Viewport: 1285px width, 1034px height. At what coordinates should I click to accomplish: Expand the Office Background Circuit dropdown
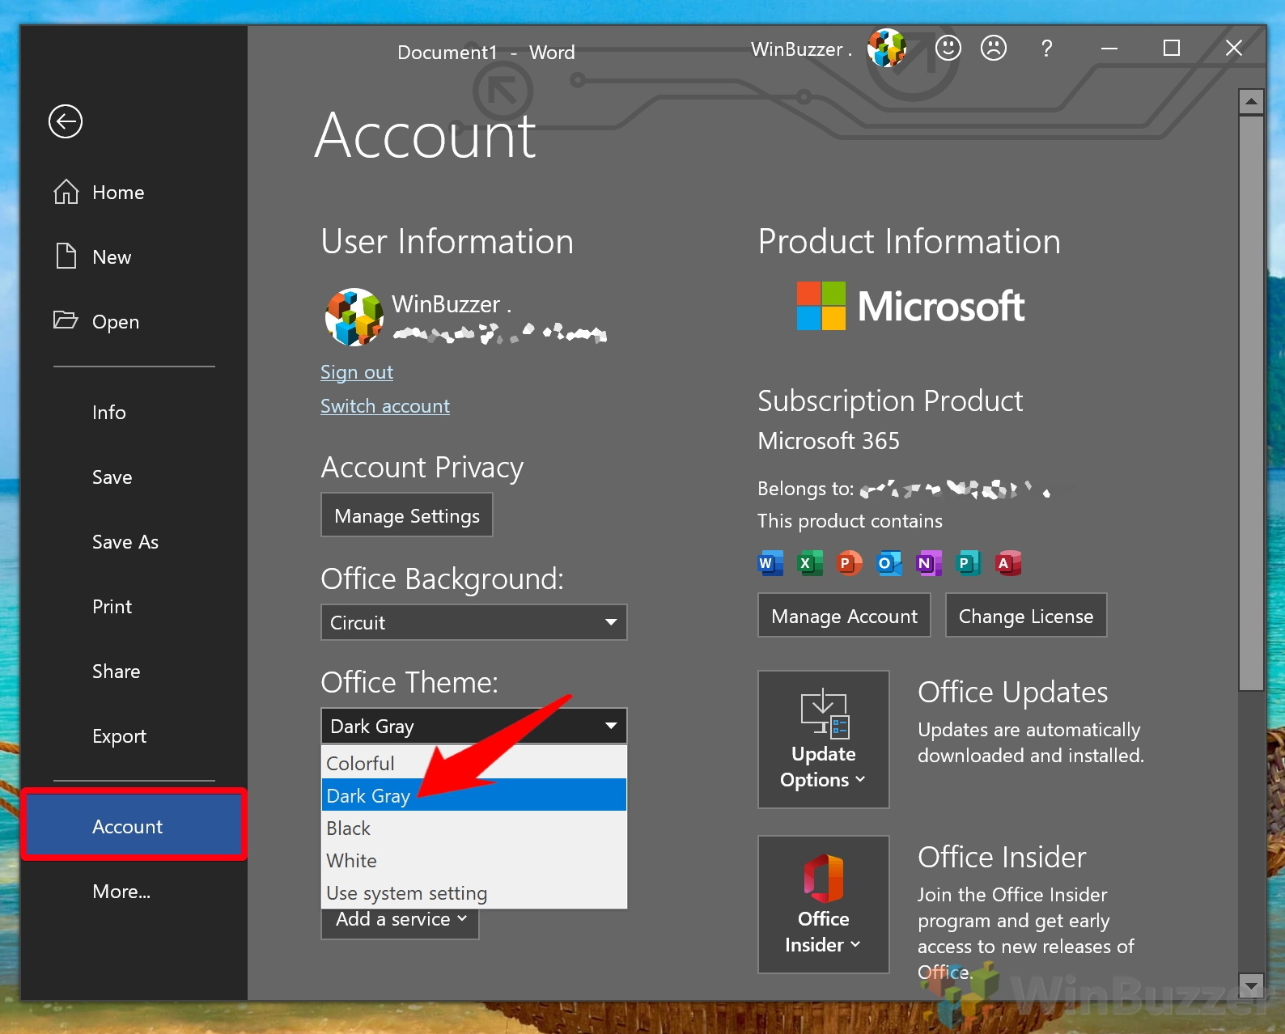point(474,622)
